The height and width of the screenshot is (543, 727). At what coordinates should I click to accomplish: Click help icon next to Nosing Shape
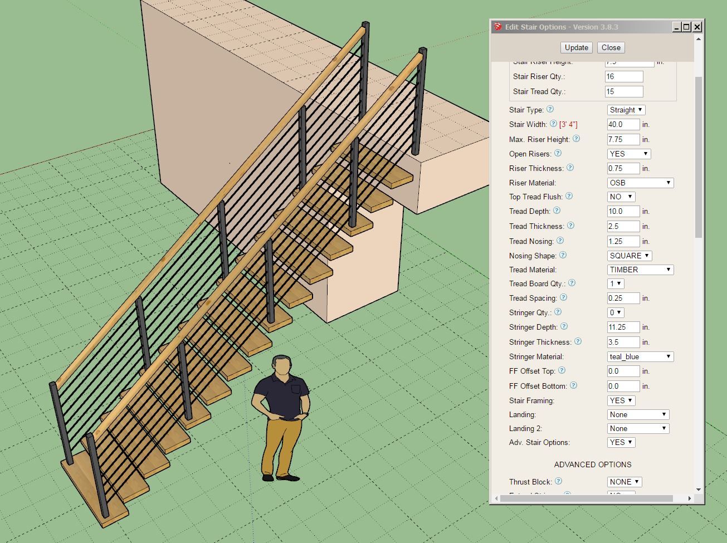(x=563, y=255)
